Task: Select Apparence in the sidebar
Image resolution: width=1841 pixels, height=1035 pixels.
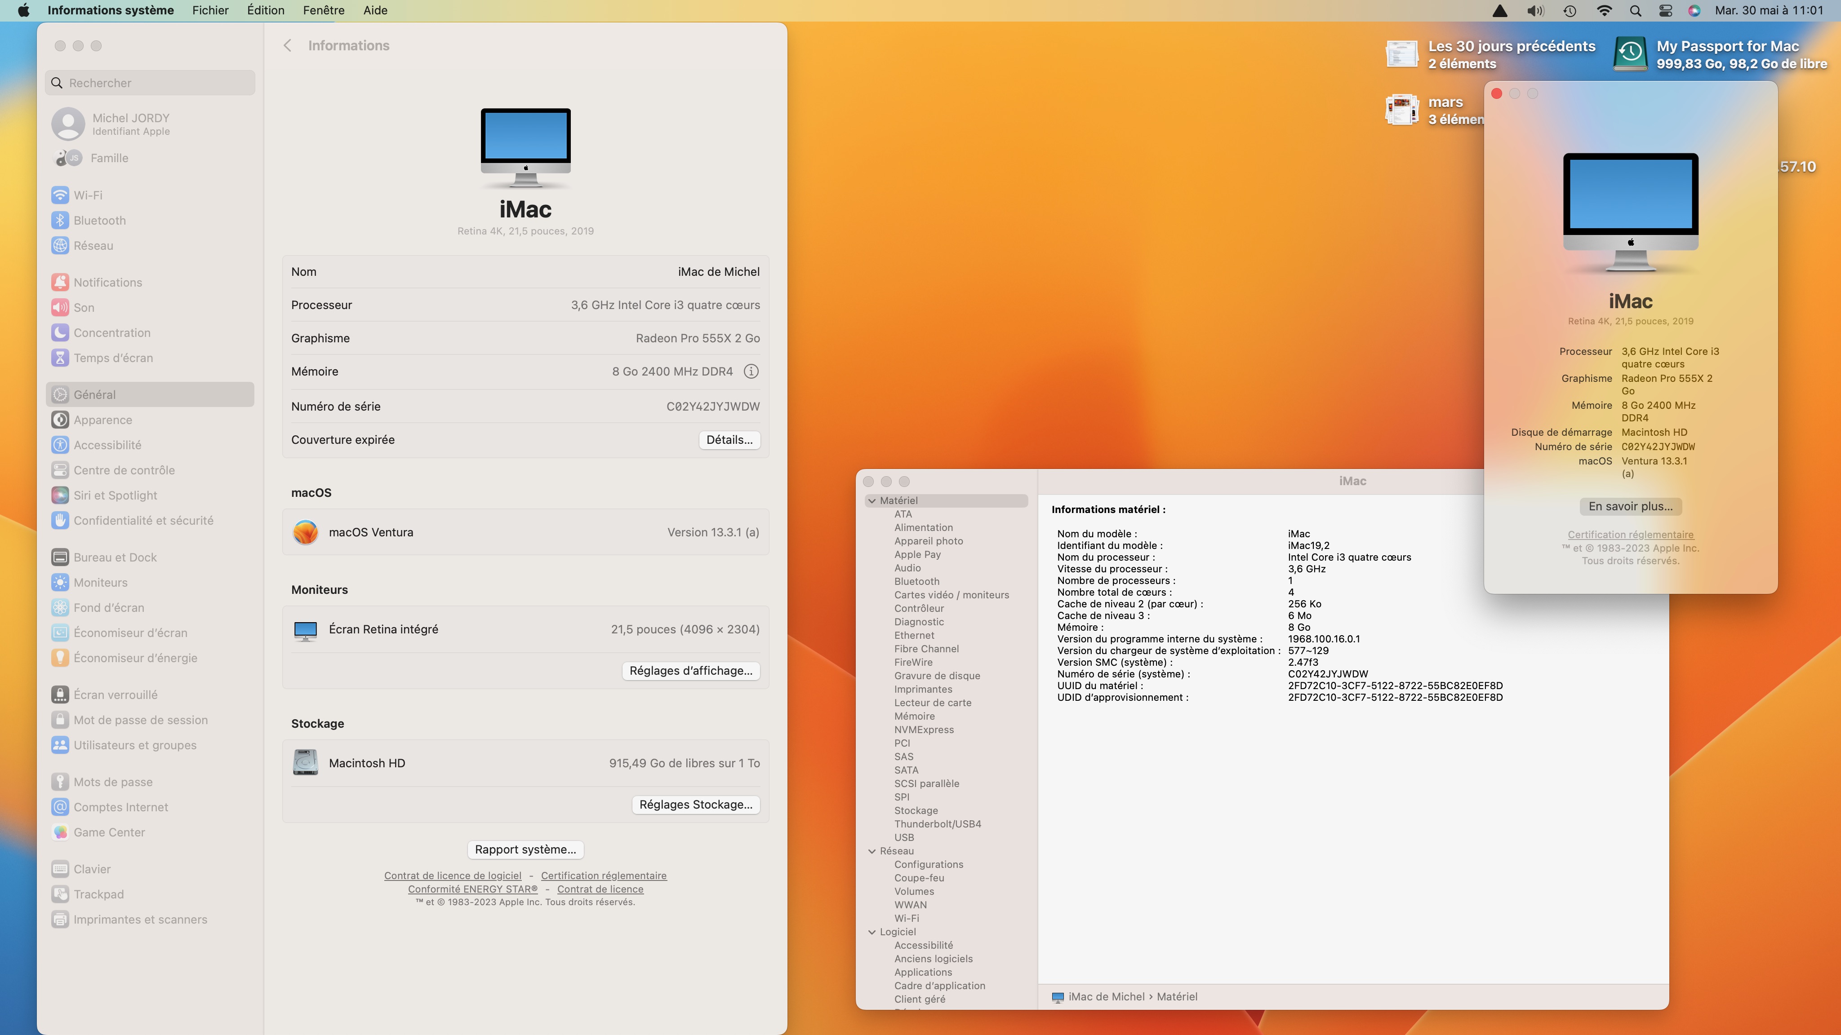Action: pyautogui.click(x=102, y=420)
